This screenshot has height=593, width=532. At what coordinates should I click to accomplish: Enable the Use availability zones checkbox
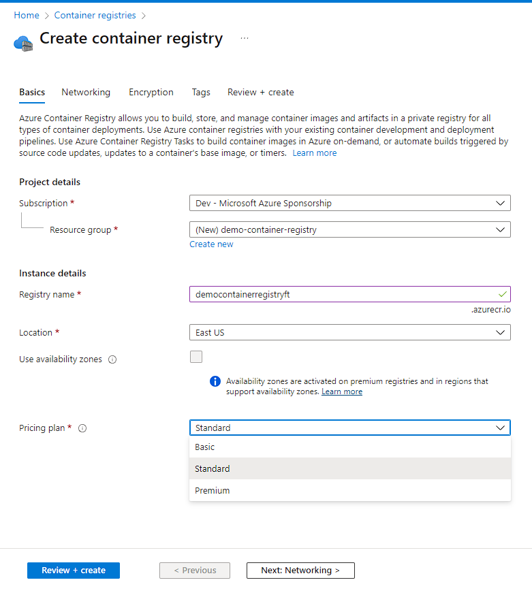click(196, 357)
